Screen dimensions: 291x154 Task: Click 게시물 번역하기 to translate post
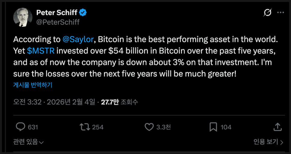point(33,85)
